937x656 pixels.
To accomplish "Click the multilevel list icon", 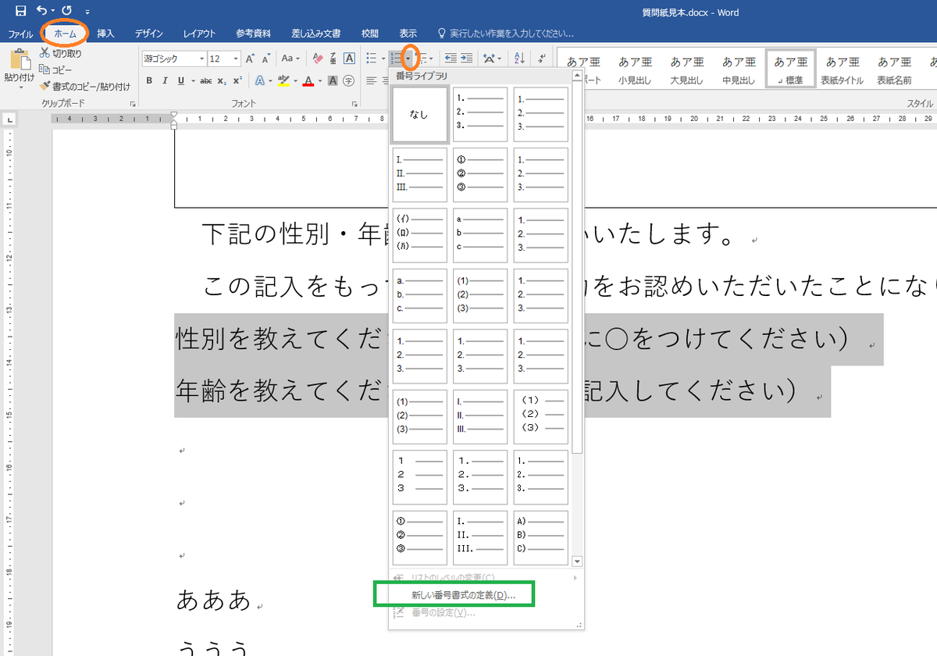I will tap(423, 59).
